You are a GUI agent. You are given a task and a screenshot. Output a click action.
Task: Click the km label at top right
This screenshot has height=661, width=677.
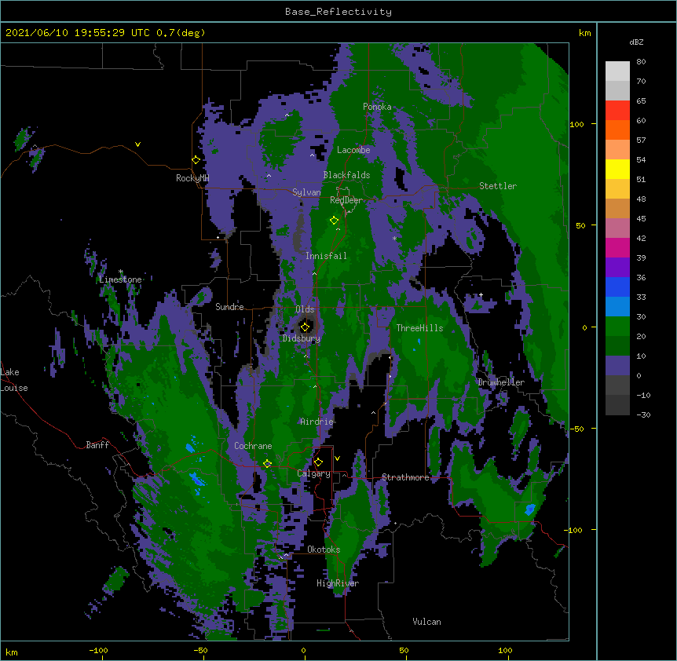[584, 33]
